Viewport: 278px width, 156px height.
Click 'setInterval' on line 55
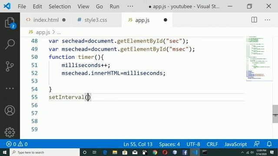point(66,97)
